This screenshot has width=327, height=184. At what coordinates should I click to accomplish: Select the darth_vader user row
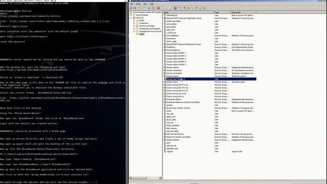(x=209, y=41)
